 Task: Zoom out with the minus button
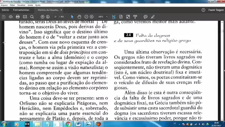pyautogui.click(x=86, y=17)
